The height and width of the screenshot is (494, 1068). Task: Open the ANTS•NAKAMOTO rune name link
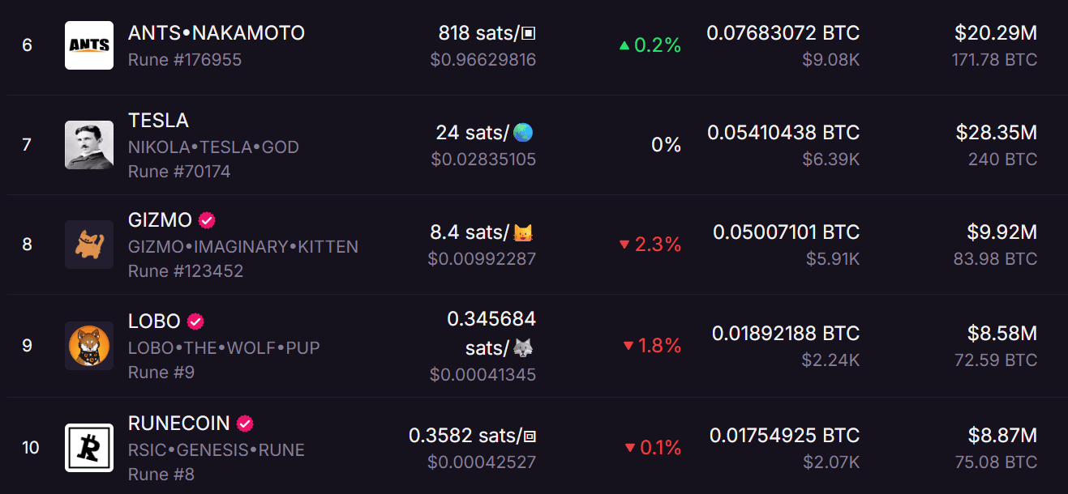coord(217,33)
